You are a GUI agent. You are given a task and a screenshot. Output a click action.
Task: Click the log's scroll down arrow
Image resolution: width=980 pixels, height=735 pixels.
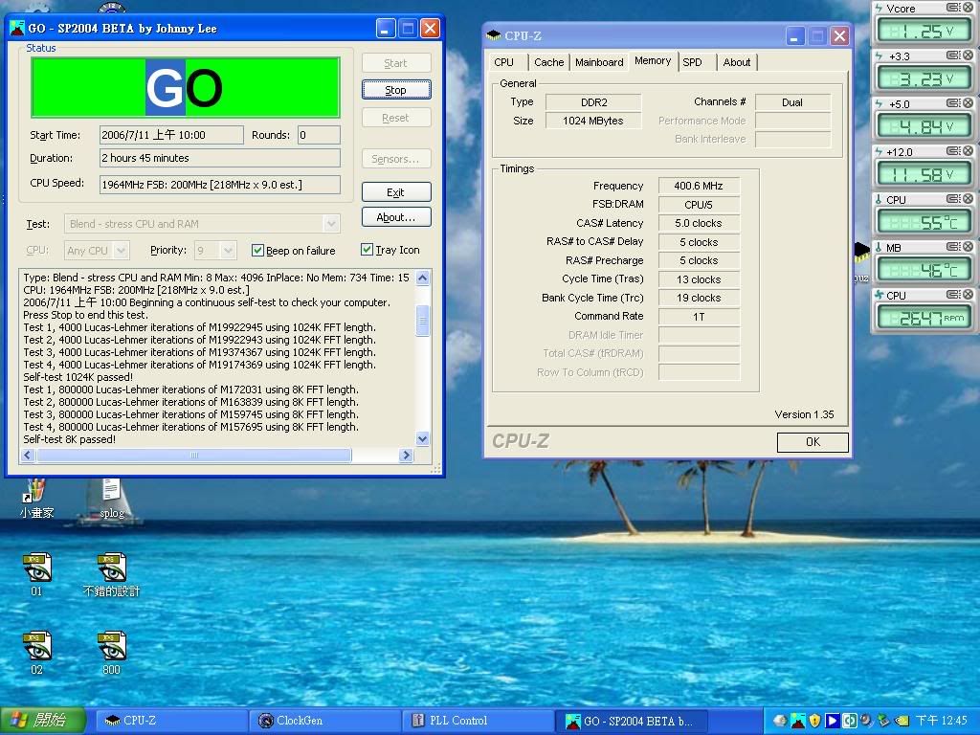422,439
